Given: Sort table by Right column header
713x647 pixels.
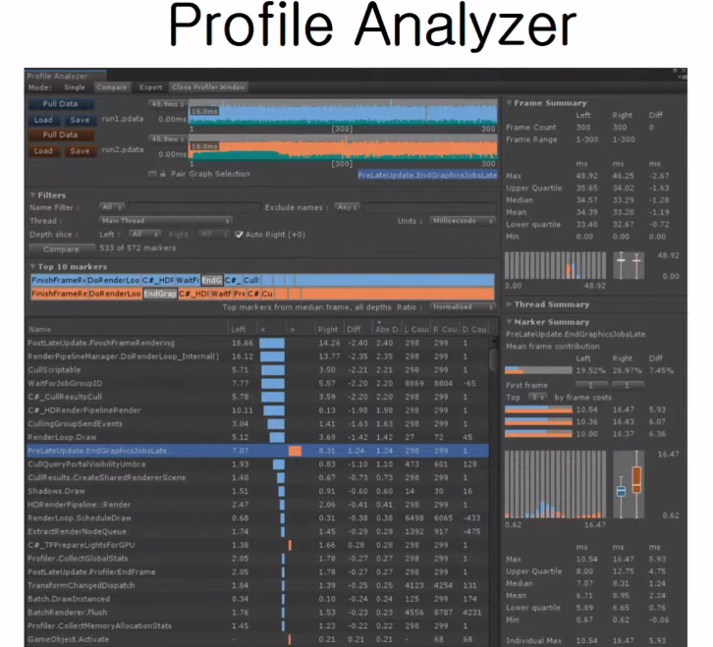Looking at the screenshot, I should click(x=328, y=329).
